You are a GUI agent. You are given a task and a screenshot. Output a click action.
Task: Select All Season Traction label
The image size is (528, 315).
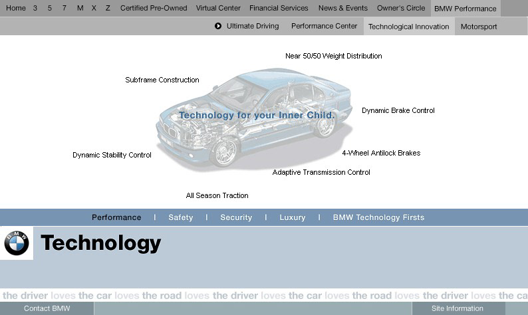217,195
